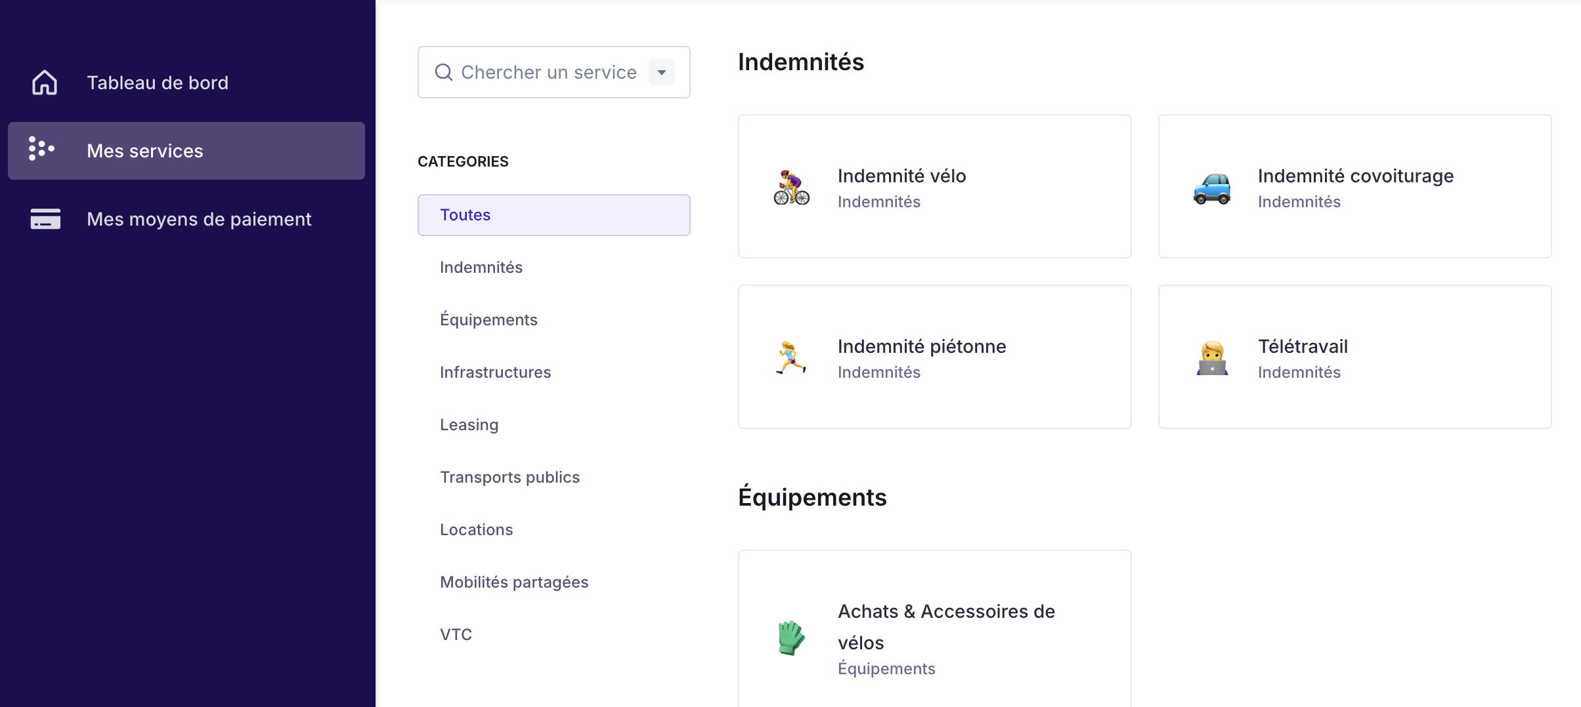Select the VTC category
The height and width of the screenshot is (707, 1581).
pos(456,635)
